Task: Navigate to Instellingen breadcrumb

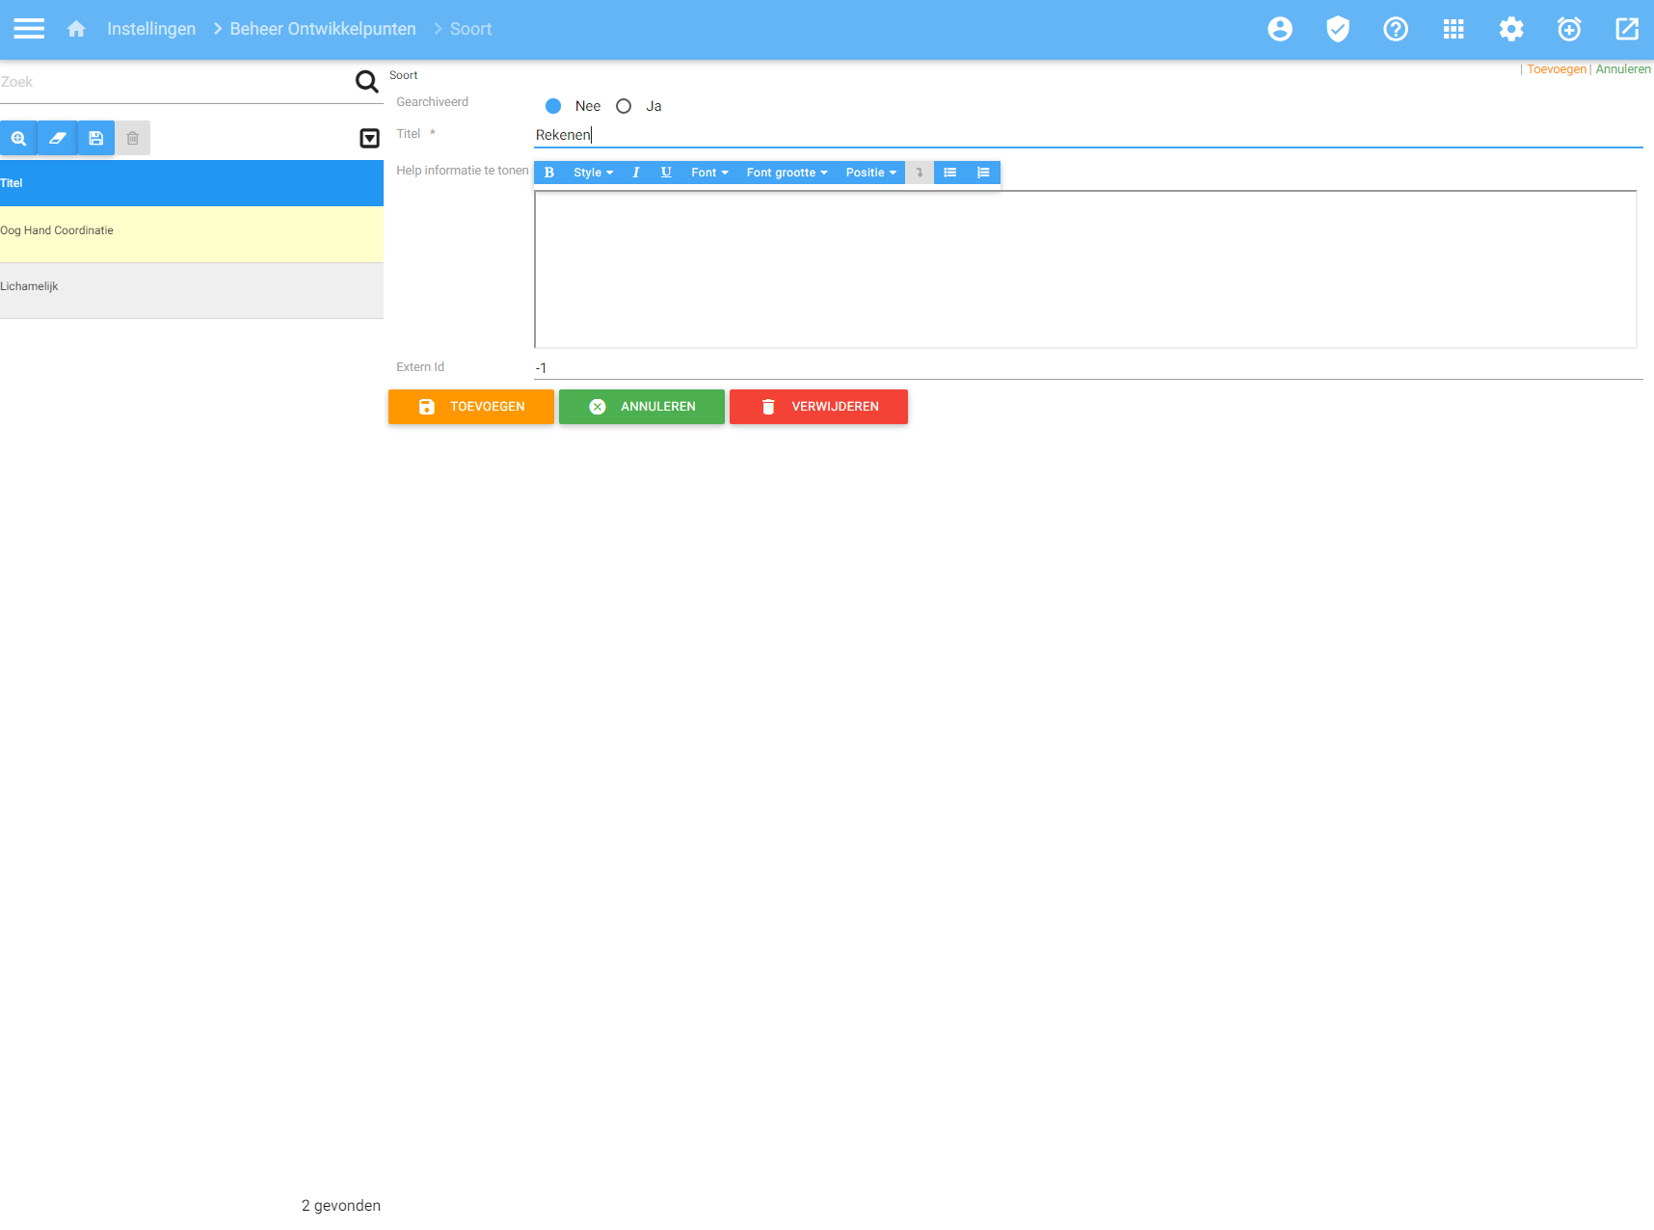Action: (151, 29)
